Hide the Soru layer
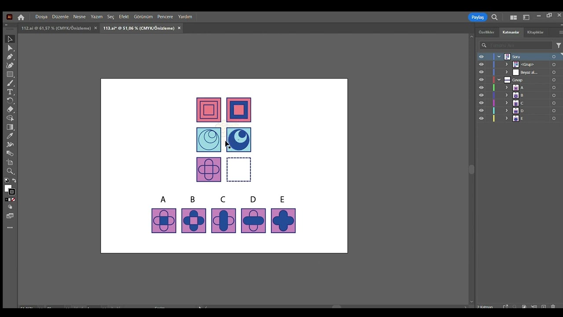 (481, 57)
